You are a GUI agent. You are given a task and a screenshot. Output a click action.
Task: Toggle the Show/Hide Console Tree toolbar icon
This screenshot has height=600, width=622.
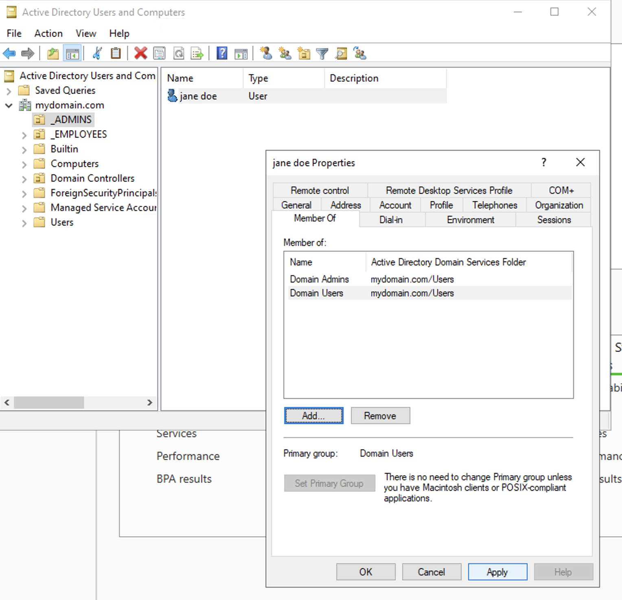click(72, 53)
